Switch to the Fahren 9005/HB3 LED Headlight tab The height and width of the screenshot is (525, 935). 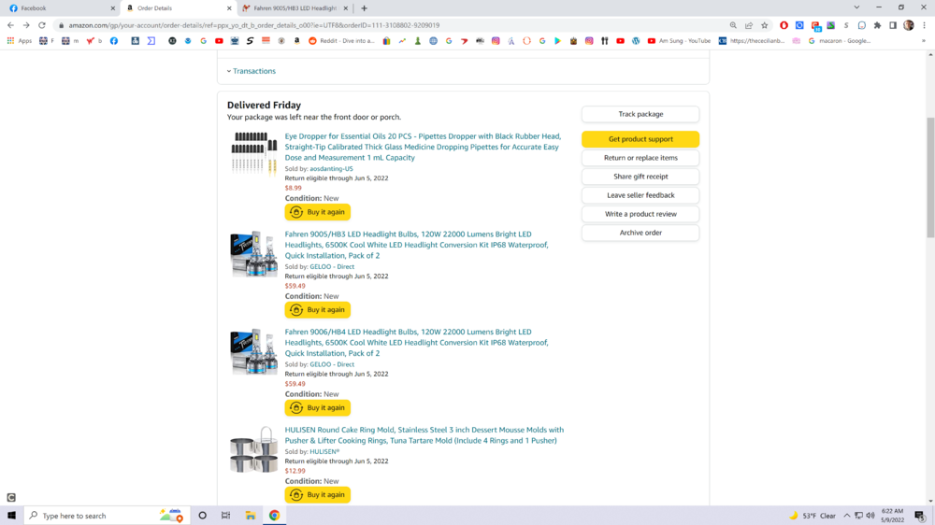[x=295, y=8]
